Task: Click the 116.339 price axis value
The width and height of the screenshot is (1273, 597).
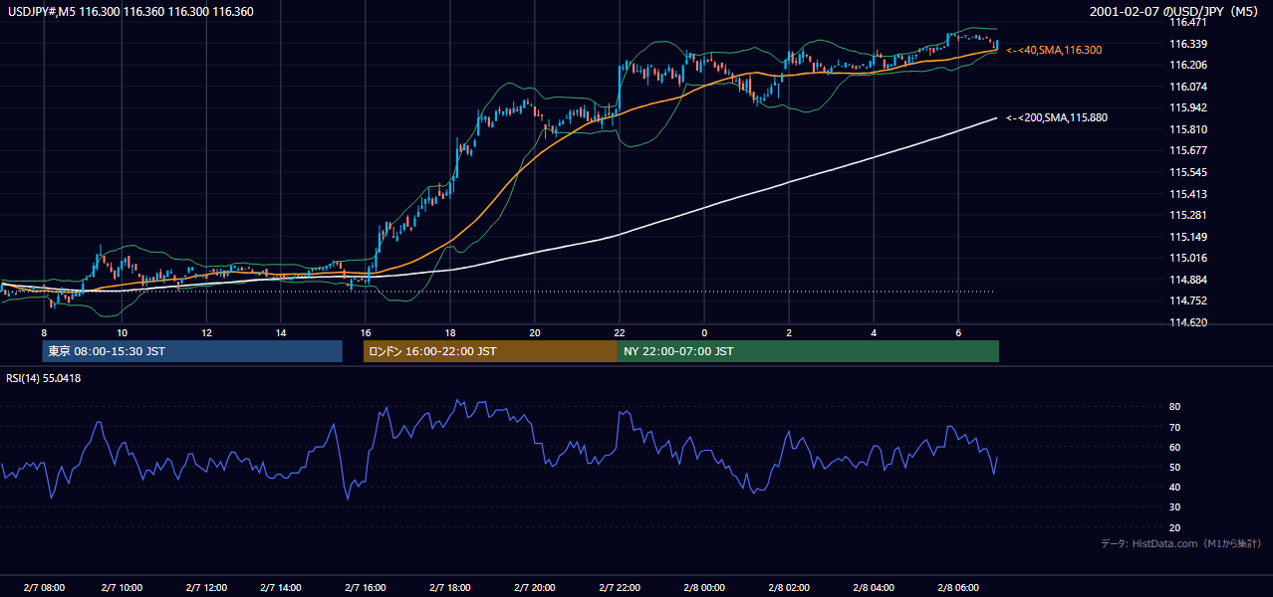Action: click(1187, 44)
